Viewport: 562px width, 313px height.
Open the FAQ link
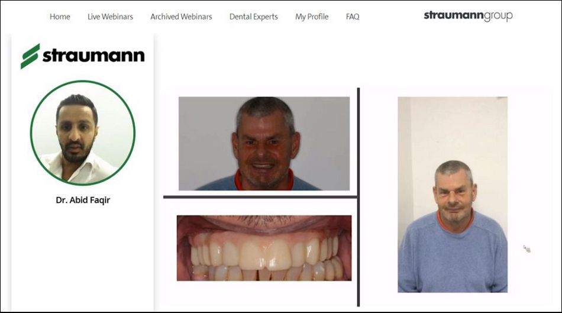click(353, 17)
